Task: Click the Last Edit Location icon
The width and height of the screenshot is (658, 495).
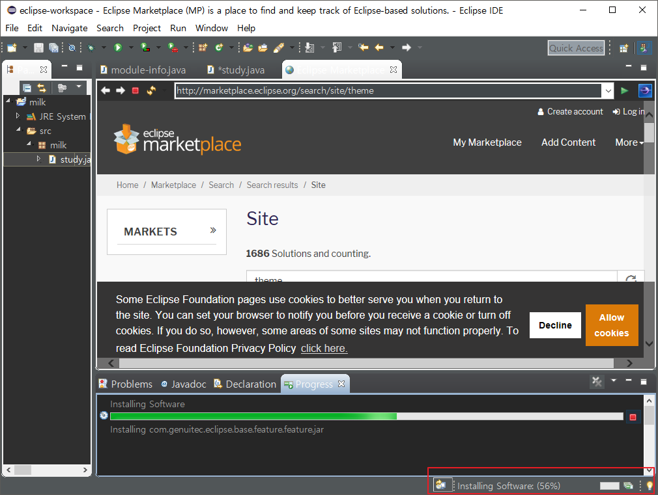Action: click(364, 47)
